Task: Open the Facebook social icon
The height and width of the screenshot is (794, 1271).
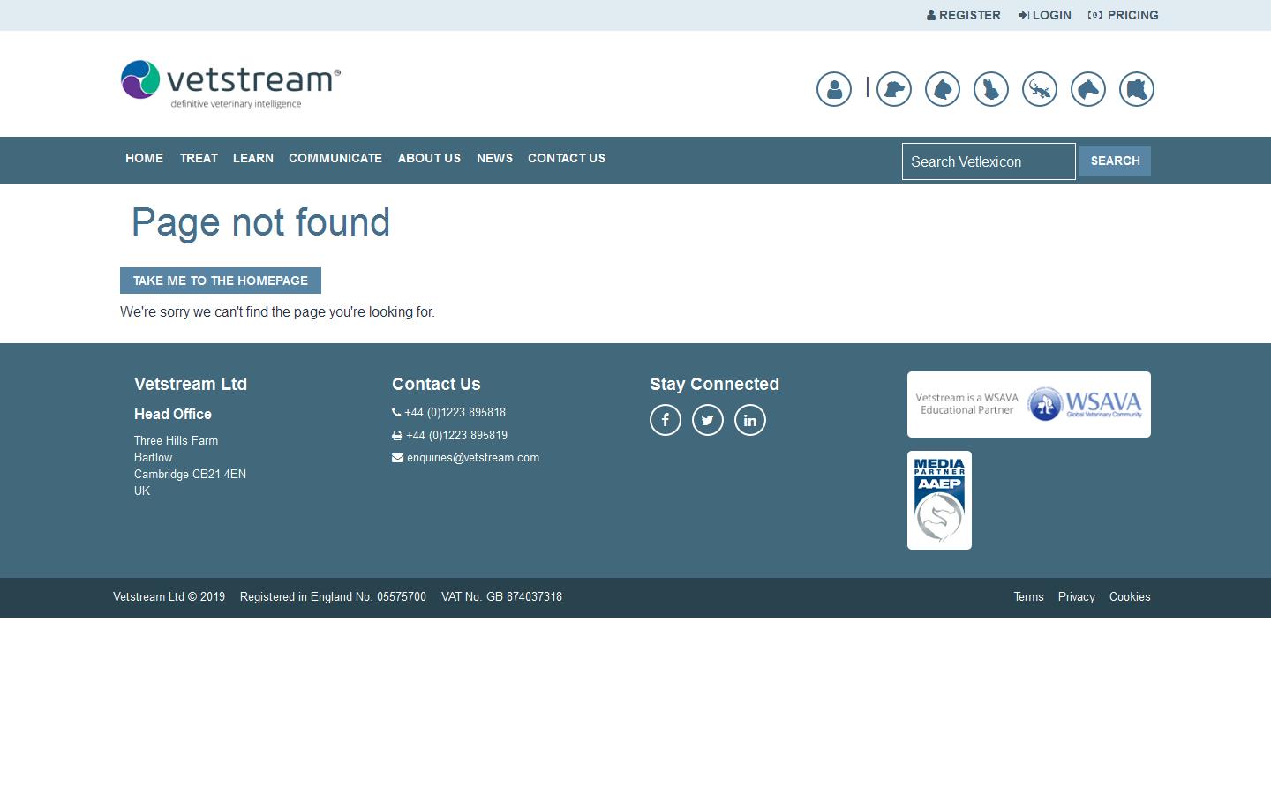Action: point(666,420)
